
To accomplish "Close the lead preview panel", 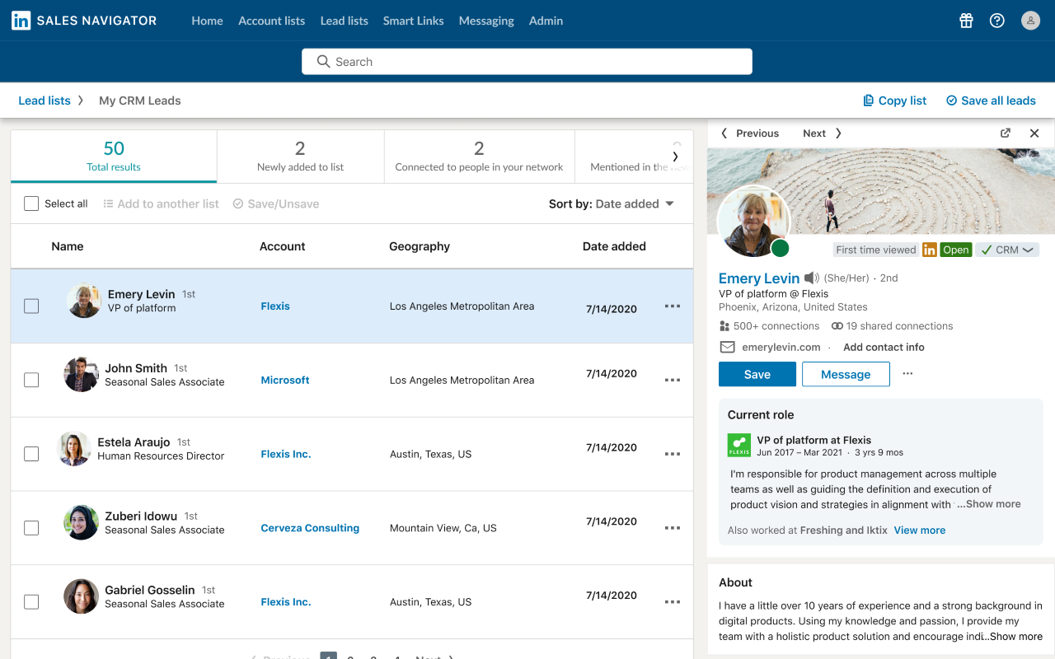I will click(x=1034, y=133).
